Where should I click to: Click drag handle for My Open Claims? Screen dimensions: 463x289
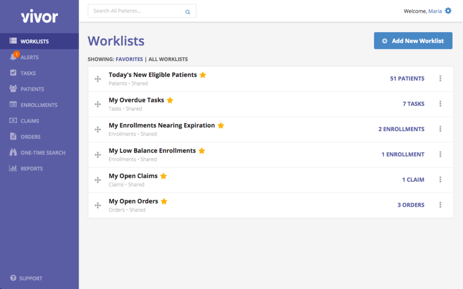pyautogui.click(x=98, y=180)
